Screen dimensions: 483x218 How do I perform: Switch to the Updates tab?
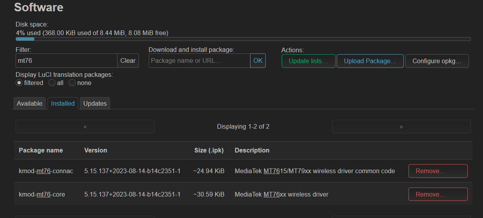95,103
